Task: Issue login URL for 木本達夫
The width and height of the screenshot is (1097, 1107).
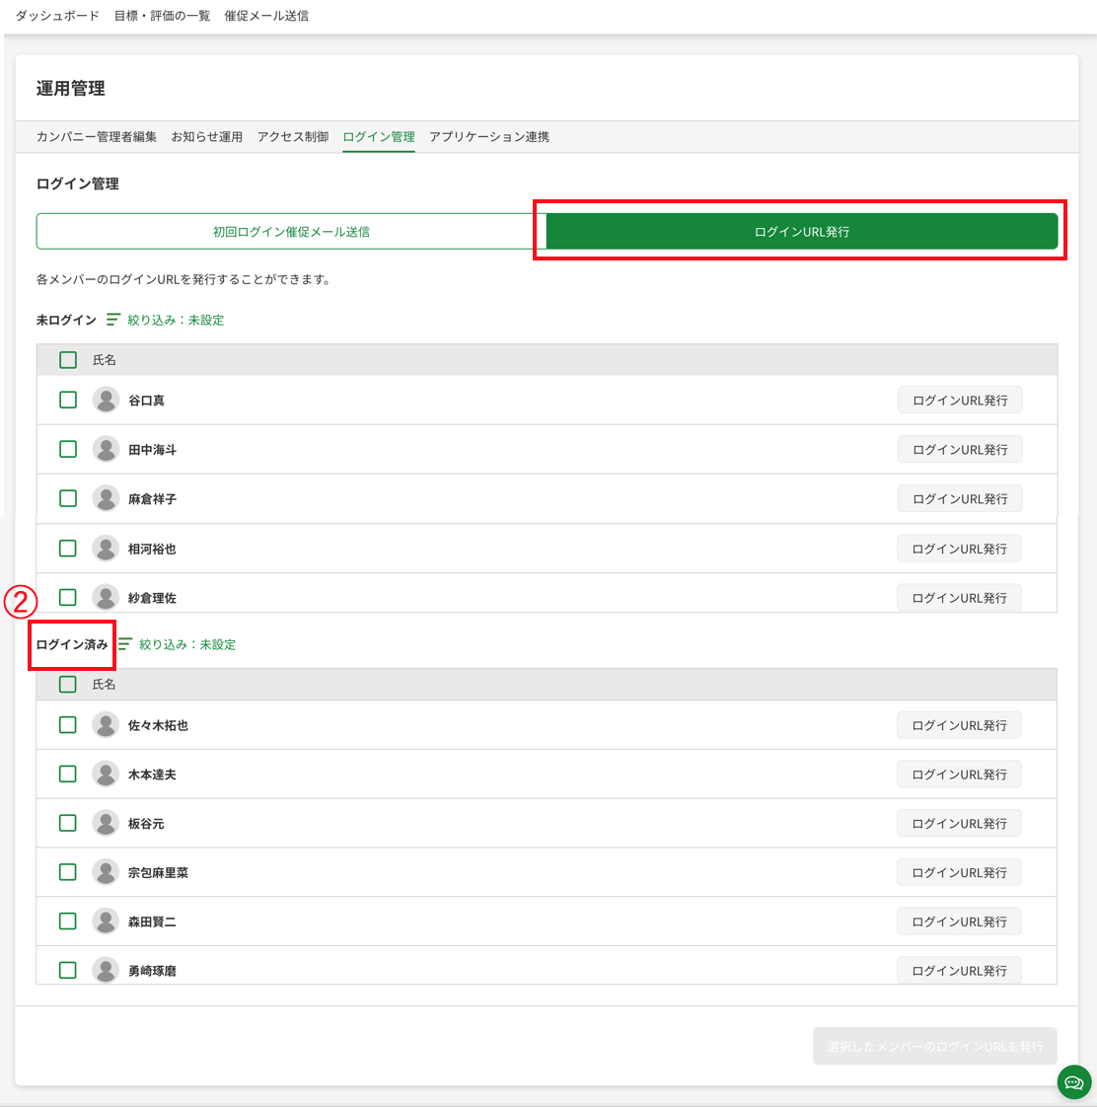Action: [959, 775]
